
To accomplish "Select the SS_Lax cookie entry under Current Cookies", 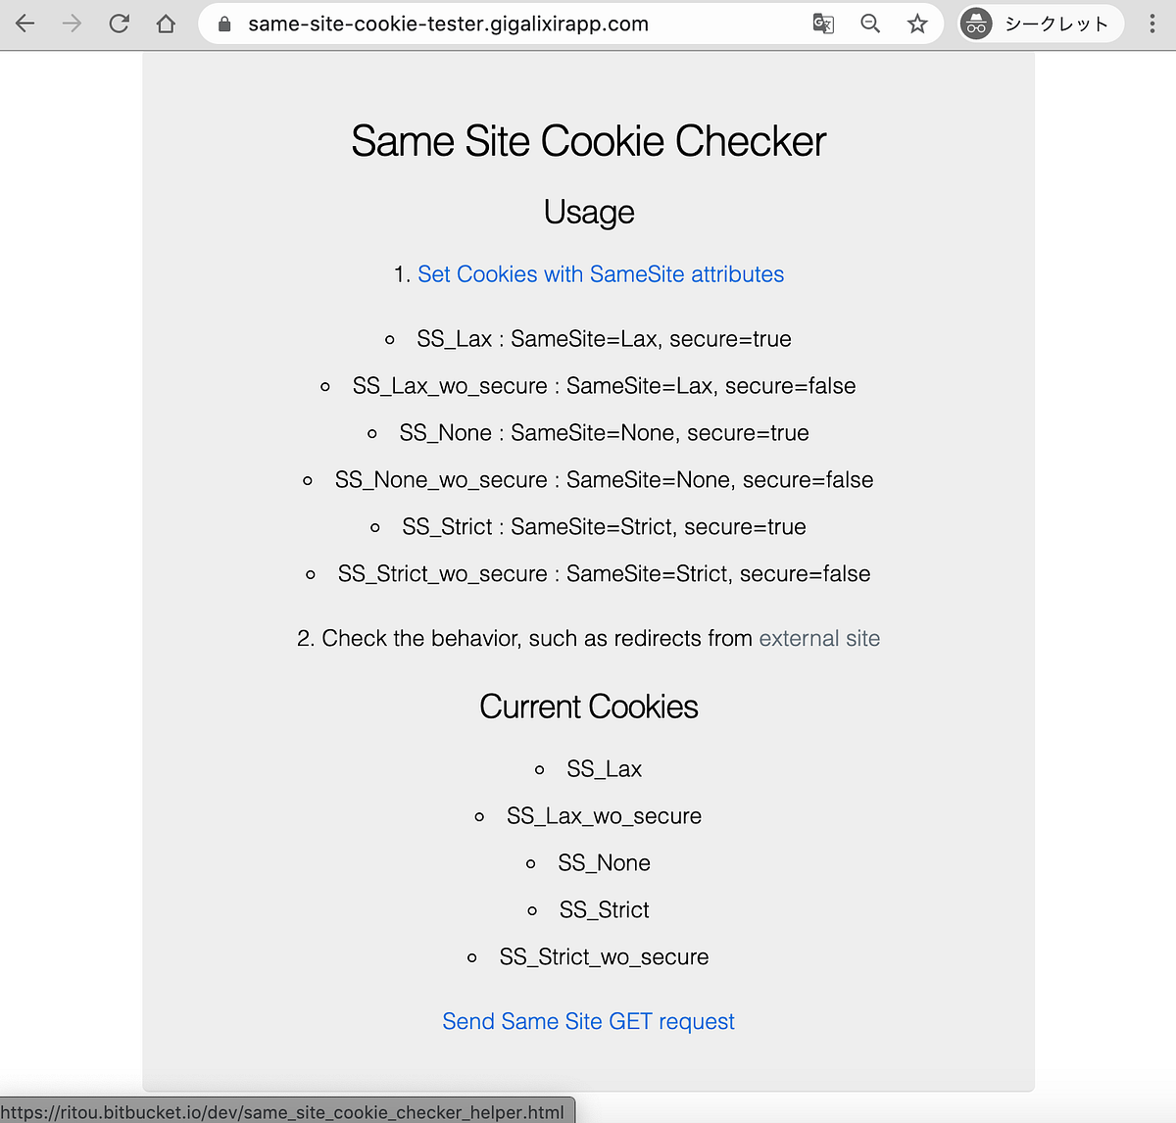I will [604, 768].
